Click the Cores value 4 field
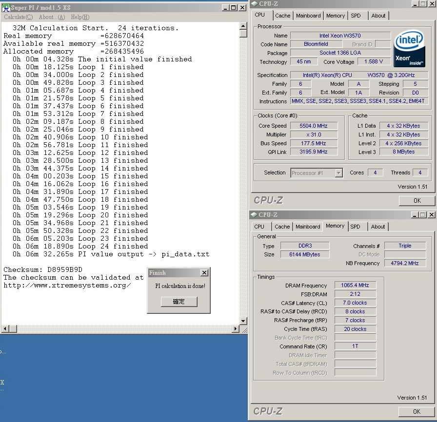This screenshot has width=437, height=422. 375,173
